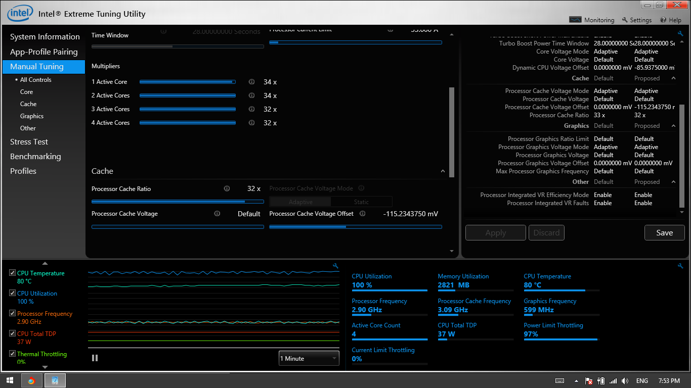Open the Monitoring view
Viewport: 691px width, 388px height.
pos(592,20)
